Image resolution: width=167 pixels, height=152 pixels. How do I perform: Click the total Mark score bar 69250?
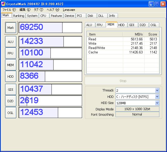point(50,28)
